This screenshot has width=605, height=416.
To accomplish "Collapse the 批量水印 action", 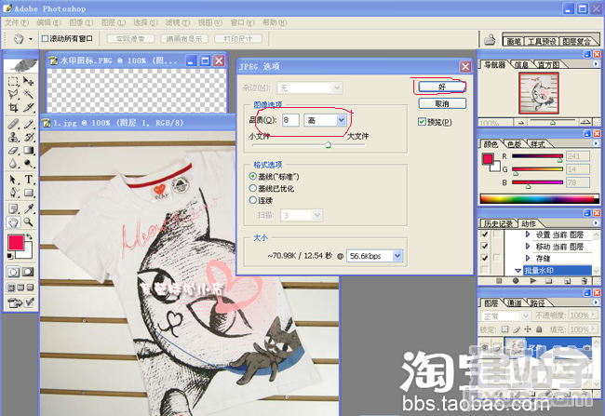I will point(518,271).
